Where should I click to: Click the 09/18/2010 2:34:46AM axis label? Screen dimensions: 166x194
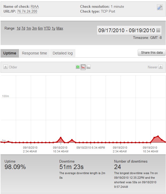point(30,149)
